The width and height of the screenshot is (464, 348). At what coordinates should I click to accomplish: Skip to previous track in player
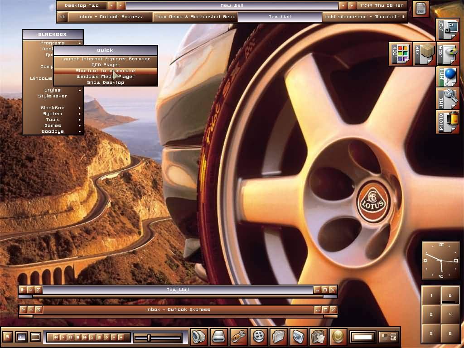(55, 337)
